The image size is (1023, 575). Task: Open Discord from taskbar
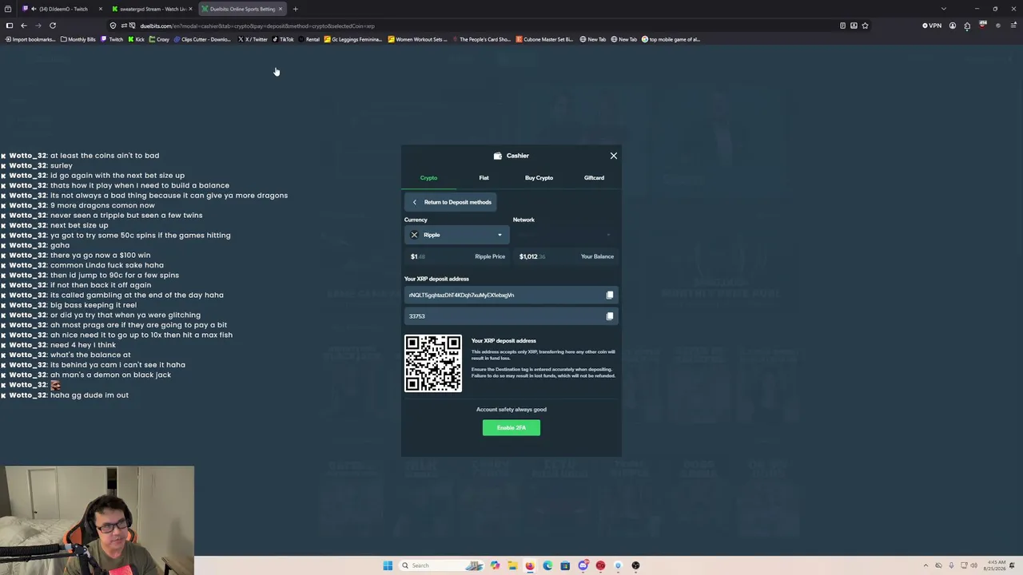583,565
